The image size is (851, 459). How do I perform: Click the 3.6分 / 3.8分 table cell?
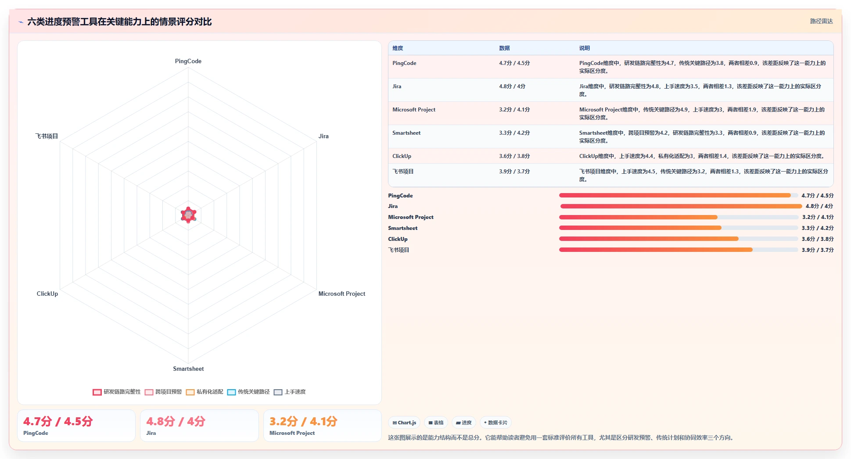pos(514,156)
